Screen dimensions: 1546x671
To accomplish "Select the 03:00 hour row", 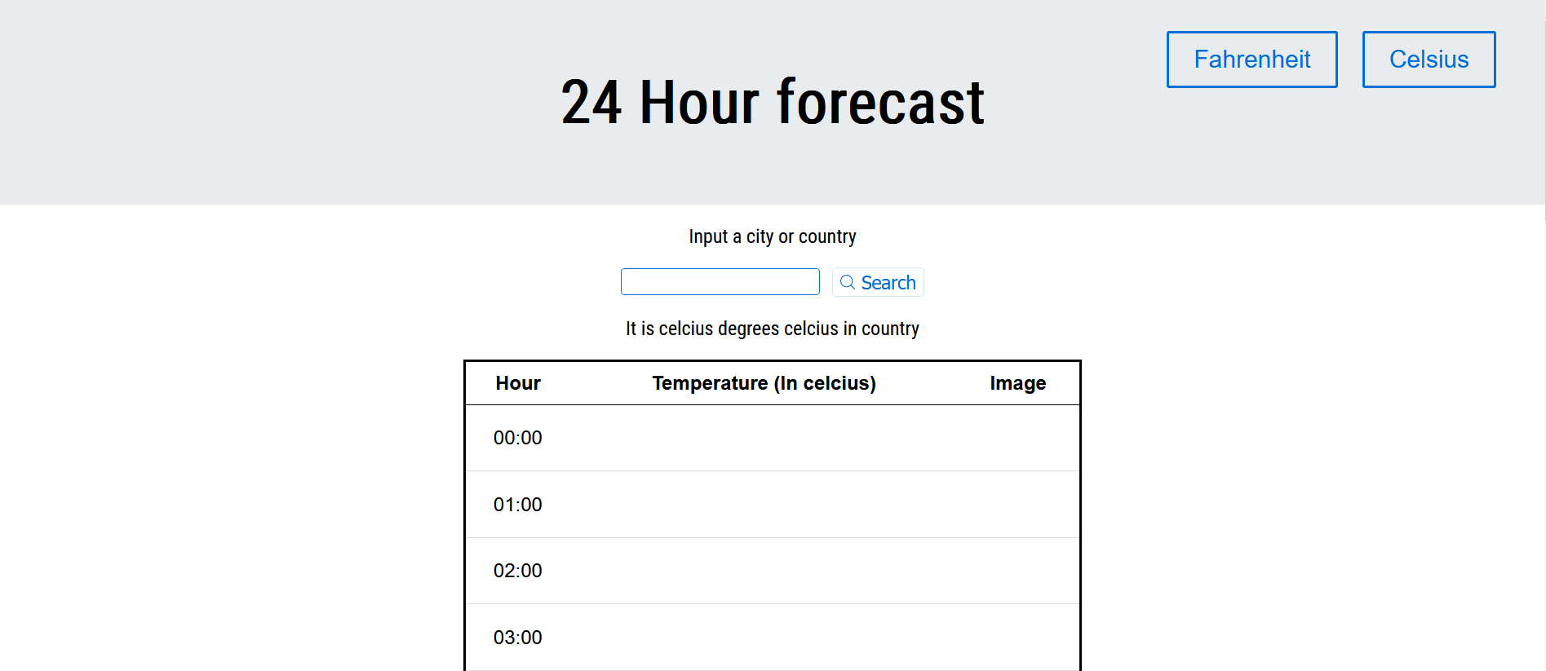I will (518, 638).
